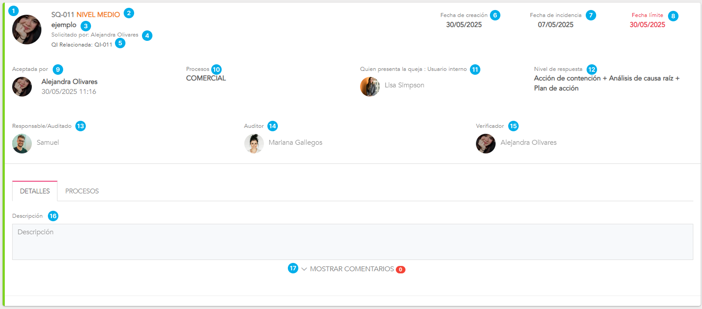This screenshot has width=702, height=309.
Task: Click Alejandra Olivares avatar under Verificador
Action: (x=486, y=143)
